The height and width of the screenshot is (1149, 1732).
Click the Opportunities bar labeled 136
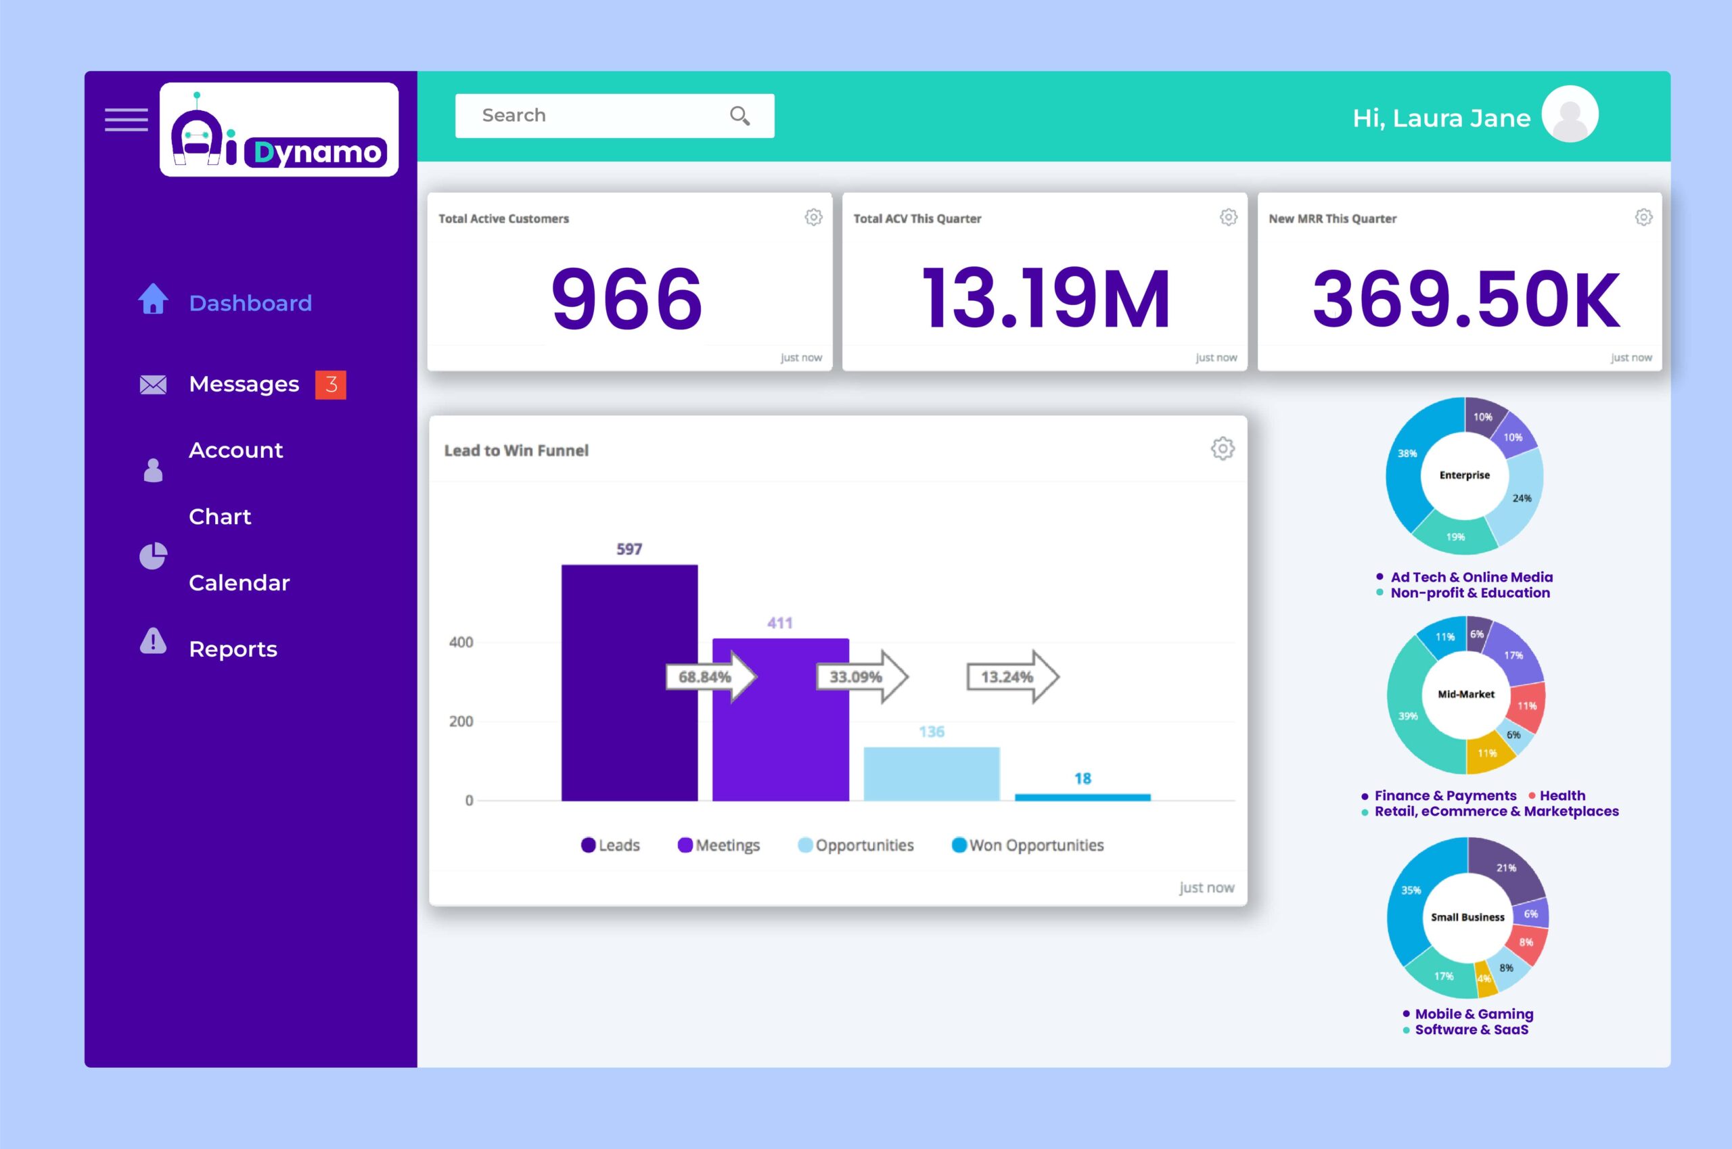pos(932,774)
